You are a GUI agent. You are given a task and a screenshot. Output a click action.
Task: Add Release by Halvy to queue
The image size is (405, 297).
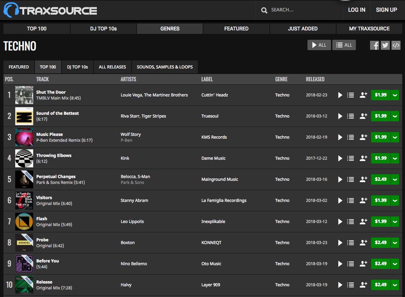pos(350,285)
